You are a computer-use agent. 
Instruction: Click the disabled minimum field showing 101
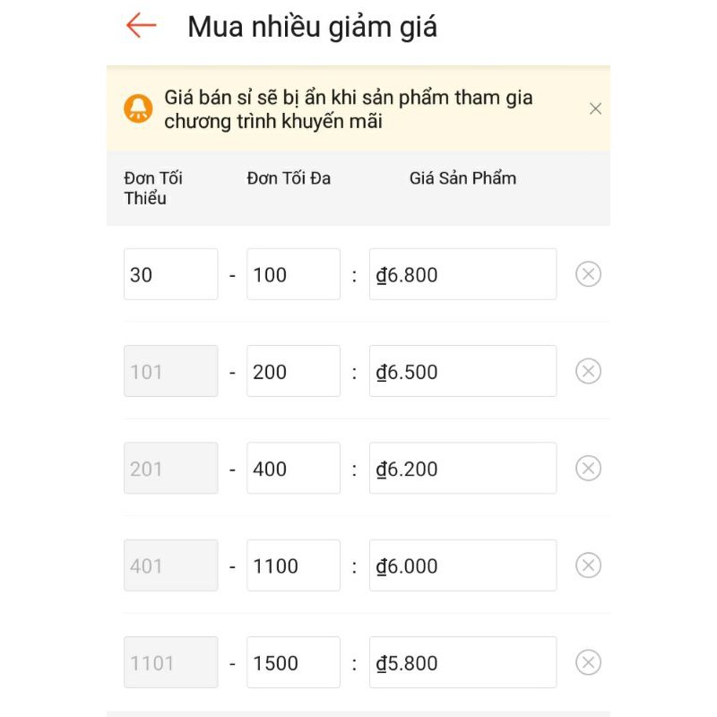click(x=170, y=371)
